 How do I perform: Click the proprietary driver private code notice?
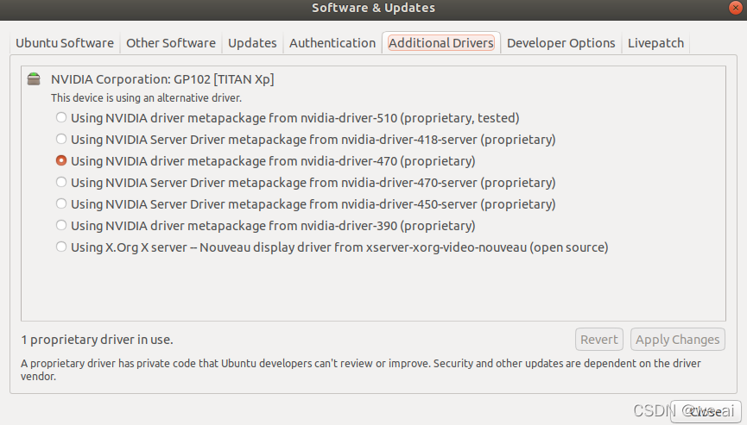(x=361, y=370)
